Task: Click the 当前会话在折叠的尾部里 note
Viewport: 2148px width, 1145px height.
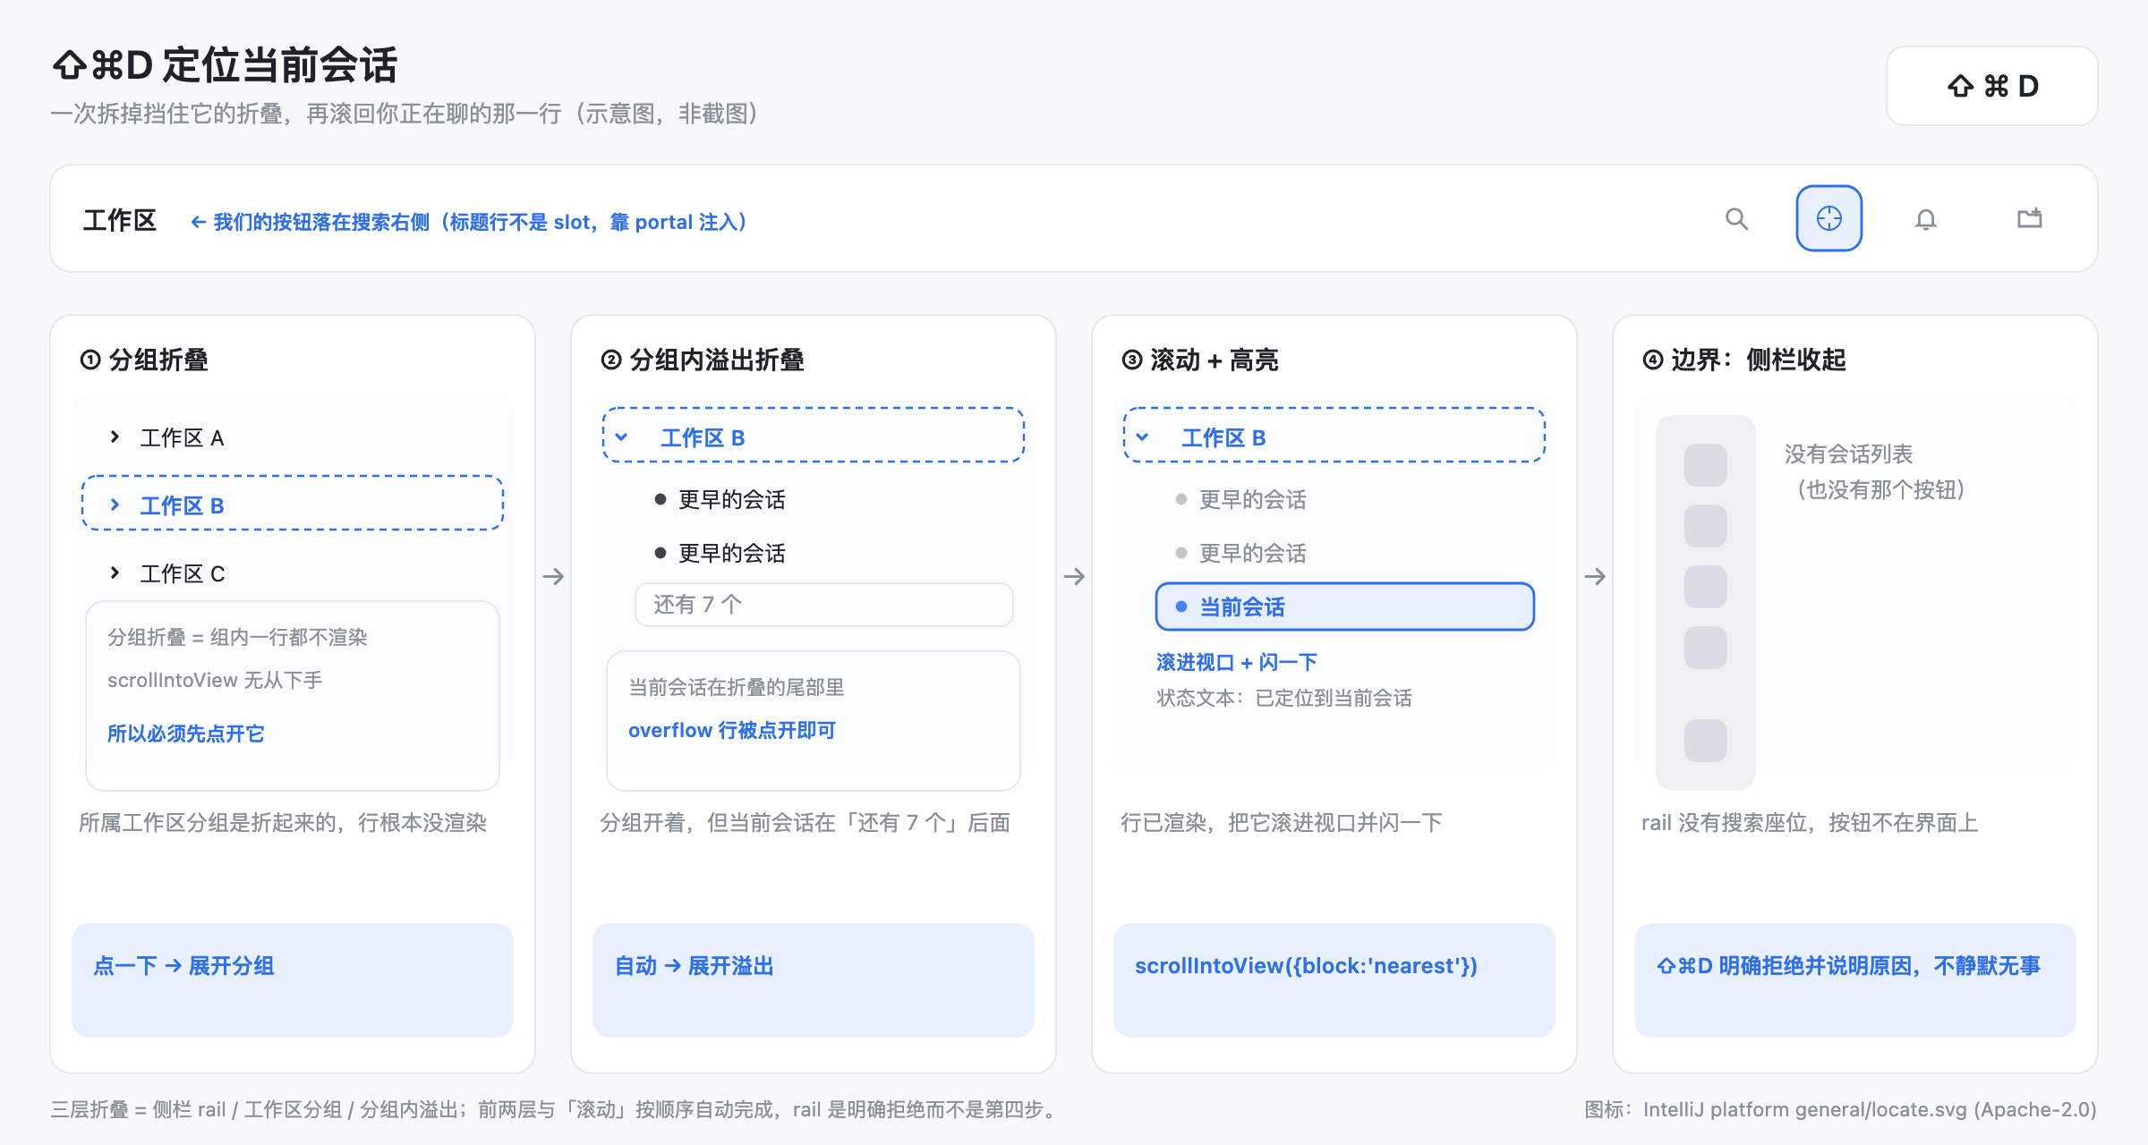Action: click(x=737, y=687)
